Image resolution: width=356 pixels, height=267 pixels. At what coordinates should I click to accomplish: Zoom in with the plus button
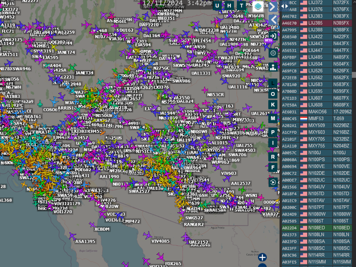262,257
